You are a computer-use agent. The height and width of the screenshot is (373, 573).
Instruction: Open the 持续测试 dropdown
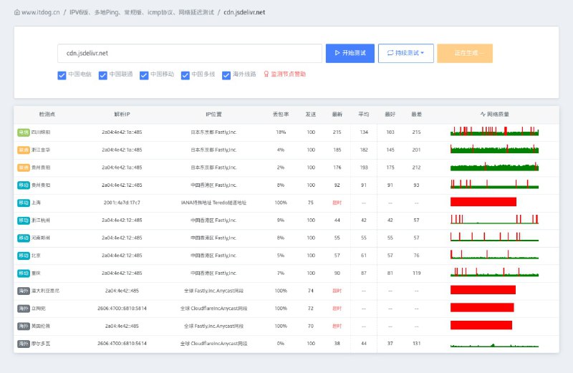(x=405, y=53)
